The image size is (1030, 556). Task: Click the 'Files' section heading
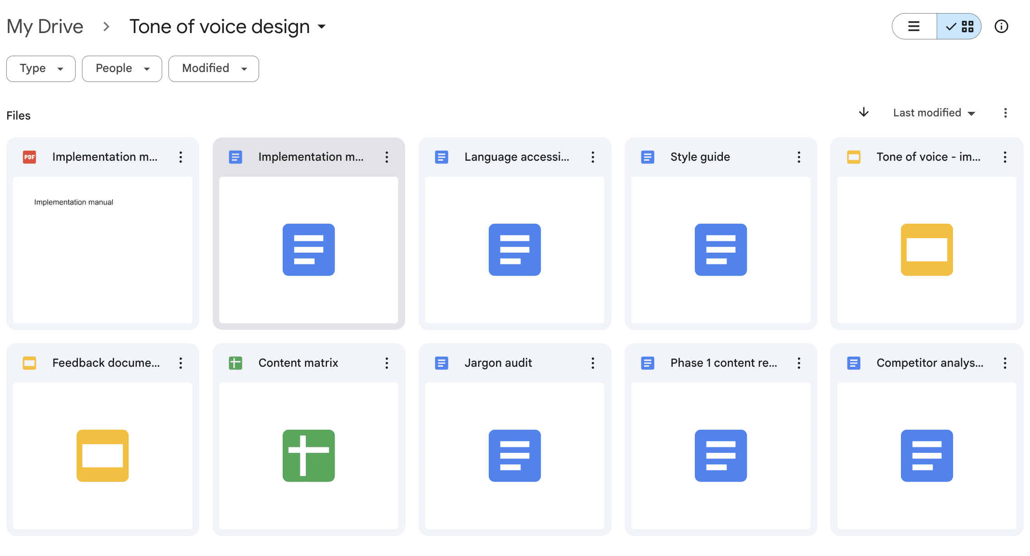tap(19, 116)
